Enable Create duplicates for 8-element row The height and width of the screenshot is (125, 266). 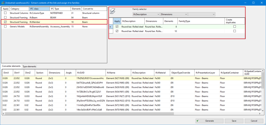tap(235, 27)
